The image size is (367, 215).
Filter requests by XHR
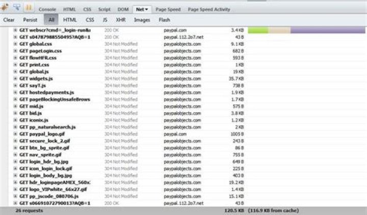(x=121, y=20)
